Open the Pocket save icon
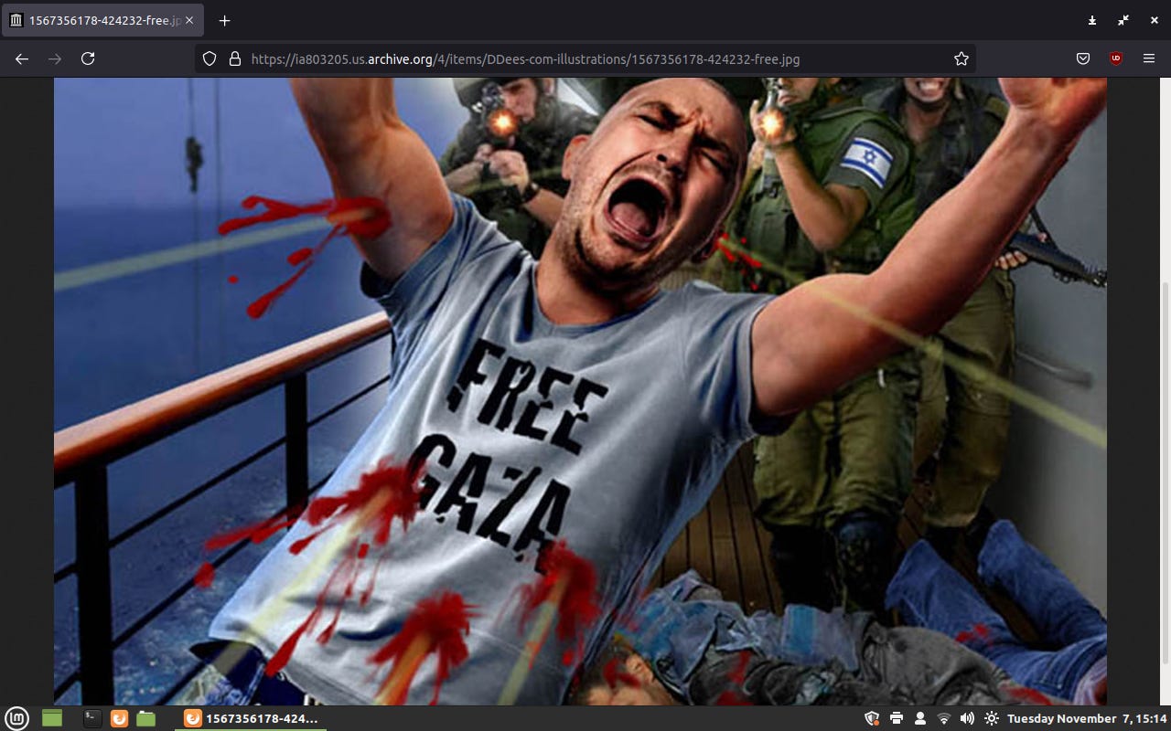Viewport: 1171px width, 731px height. (x=1083, y=58)
